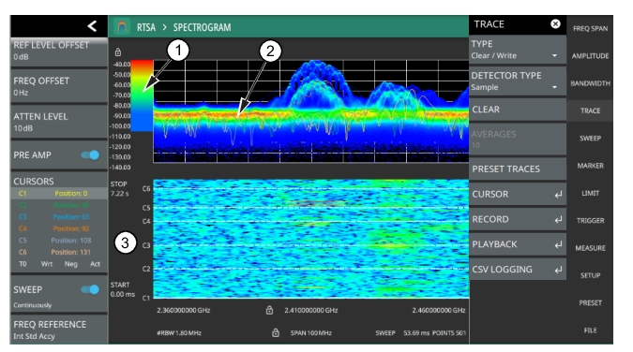
Task: Open the MARKER menu
Action: coord(590,166)
